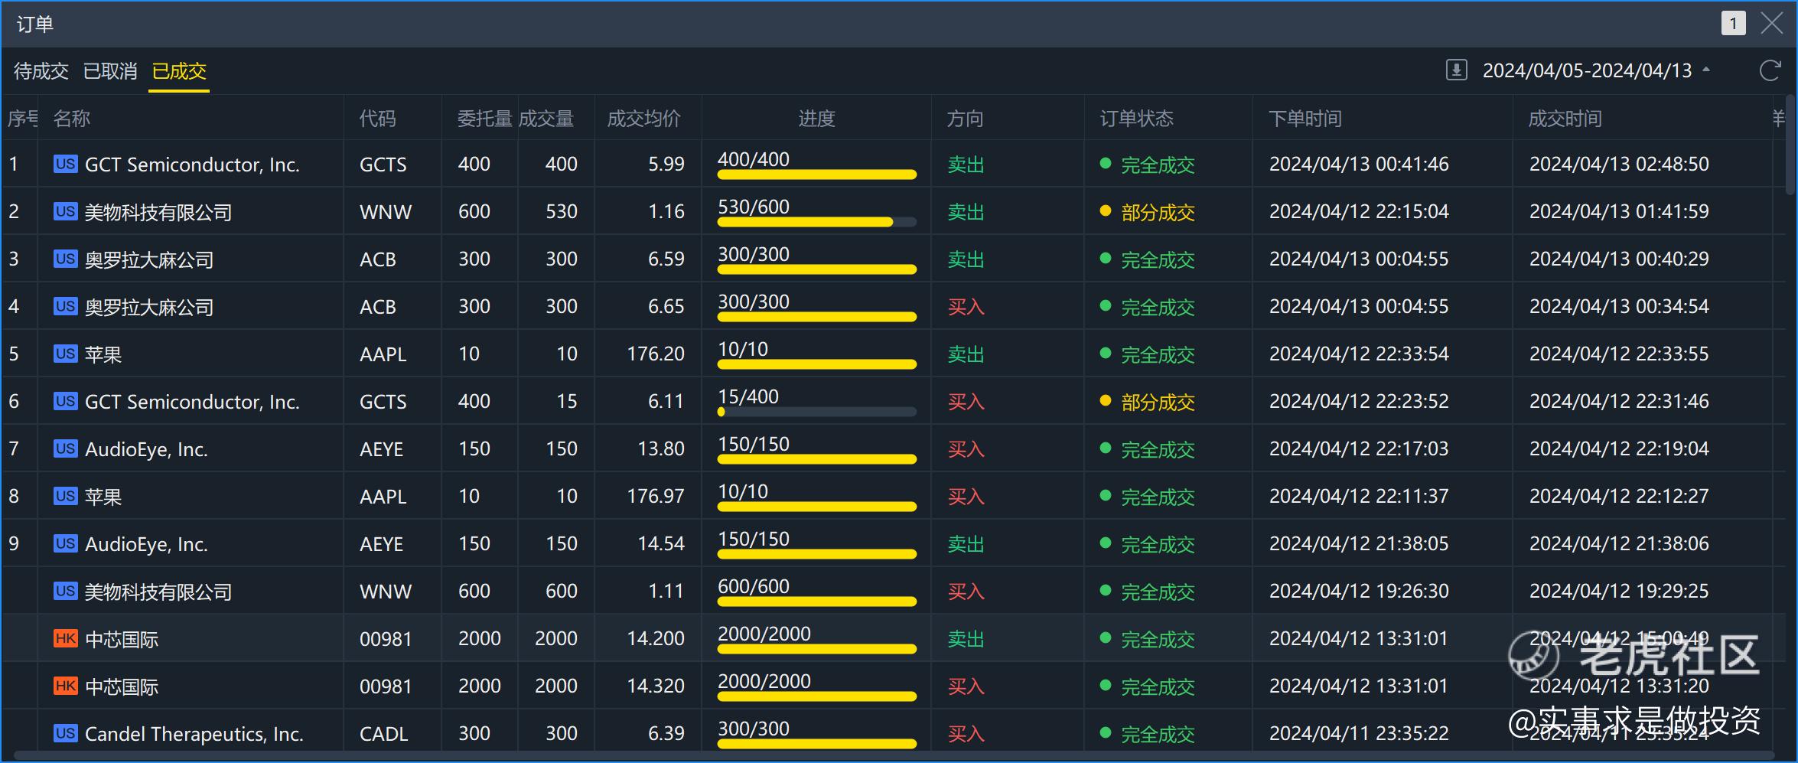The width and height of the screenshot is (1798, 763).
Task: Refresh the orders list
Action: (x=1770, y=70)
